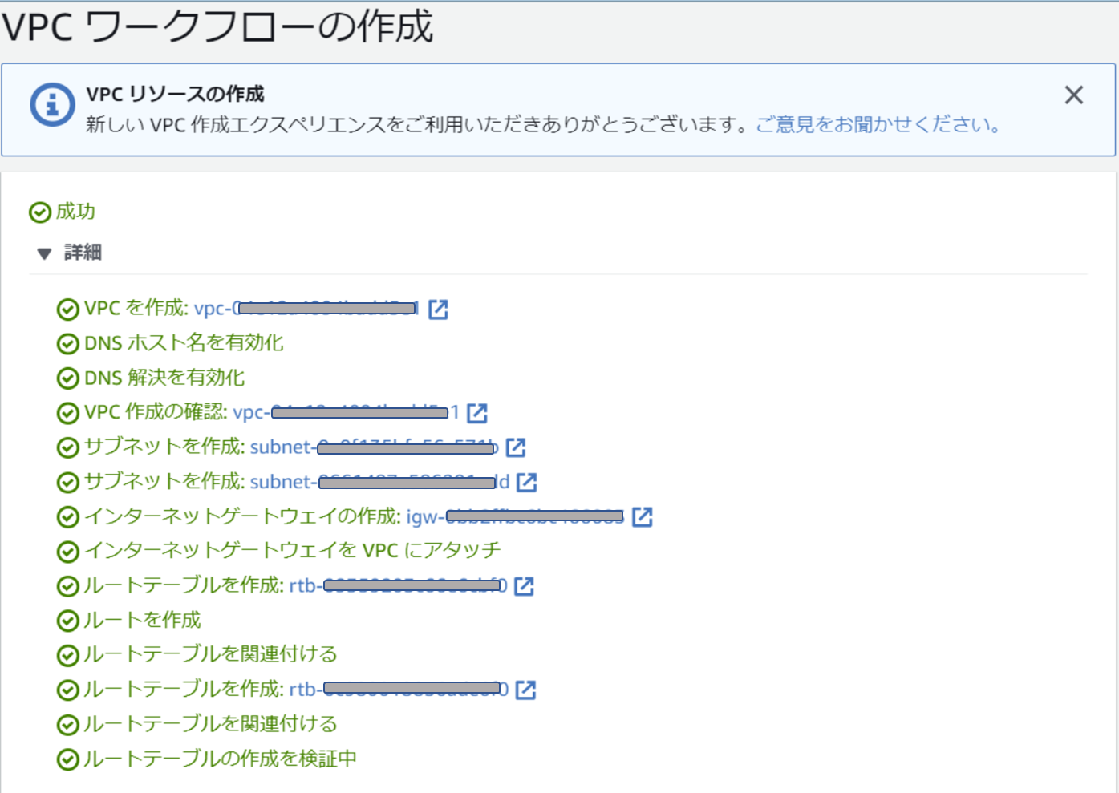Click check icon beside VPC 作成の確認
The width and height of the screenshot is (1119, 793).
pyautogui.click(x=68, y=413)
